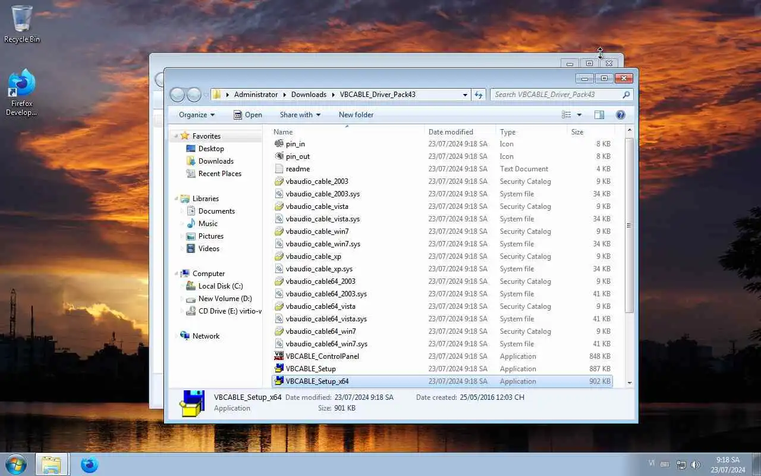761x476 pixels.
Task: Open Recent Places under Favorites
Action: (220, 174)
